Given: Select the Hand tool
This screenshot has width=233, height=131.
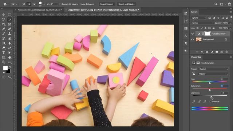Looking at the screenshot, I should pyautogui.click(x=10, y=57).
